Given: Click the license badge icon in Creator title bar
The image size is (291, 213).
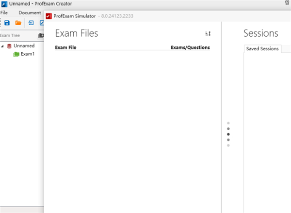Looking at the screenshot, I should 287,2.
